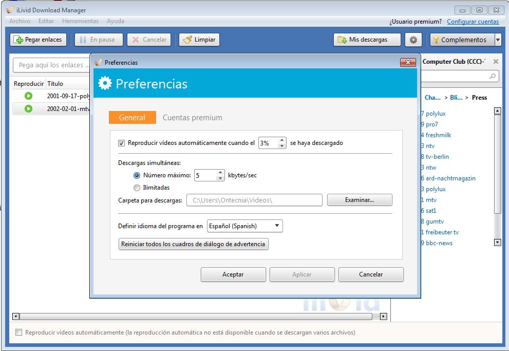Open the Archivo menu
509x351 pixels.
pyautogui.click(x=20, y=21)
